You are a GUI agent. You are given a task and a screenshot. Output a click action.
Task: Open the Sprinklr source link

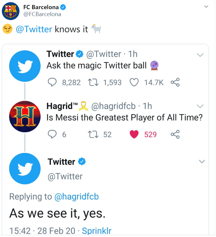(x=96, y=231)
